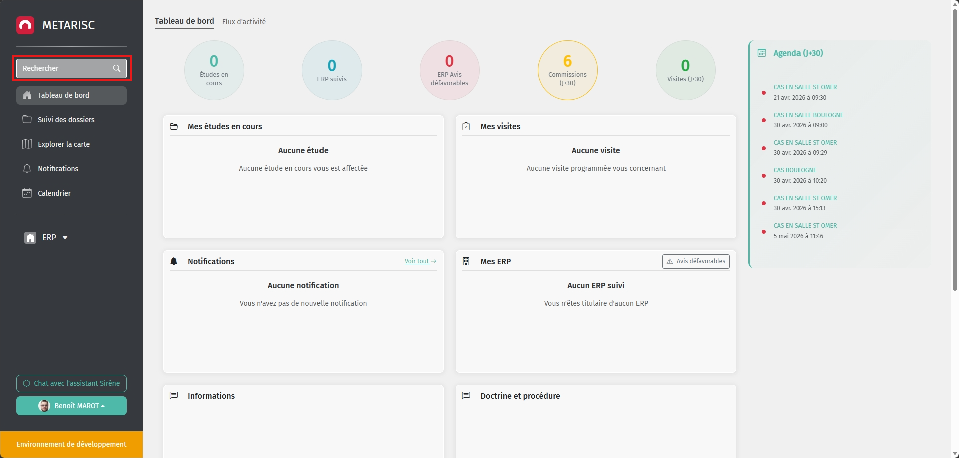Open the CAS BOULOGNE agenda entry
This screenshot has height=458, width=959.
point(794,170)
